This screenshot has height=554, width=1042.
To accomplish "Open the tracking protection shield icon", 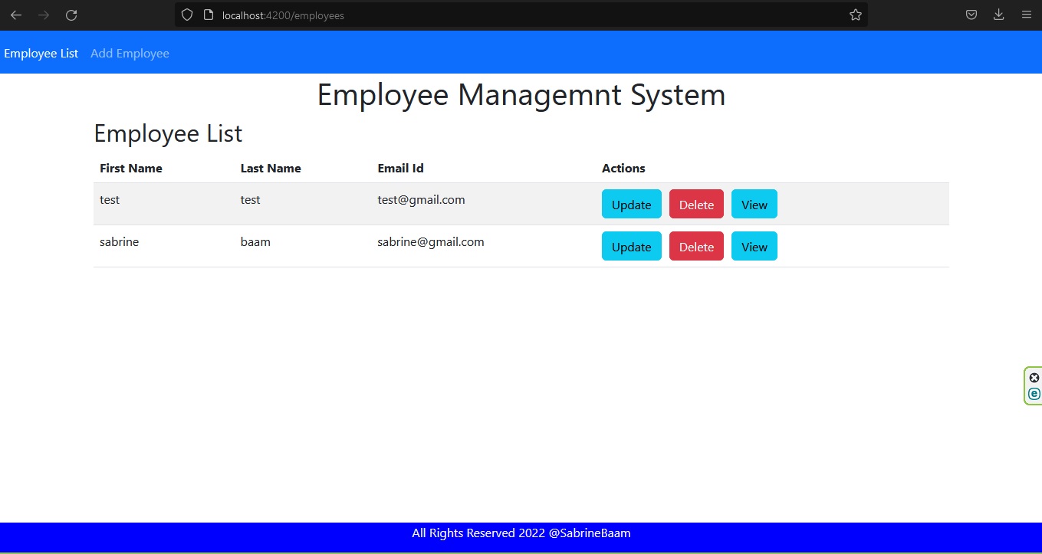I will click(x=186, y=15).
